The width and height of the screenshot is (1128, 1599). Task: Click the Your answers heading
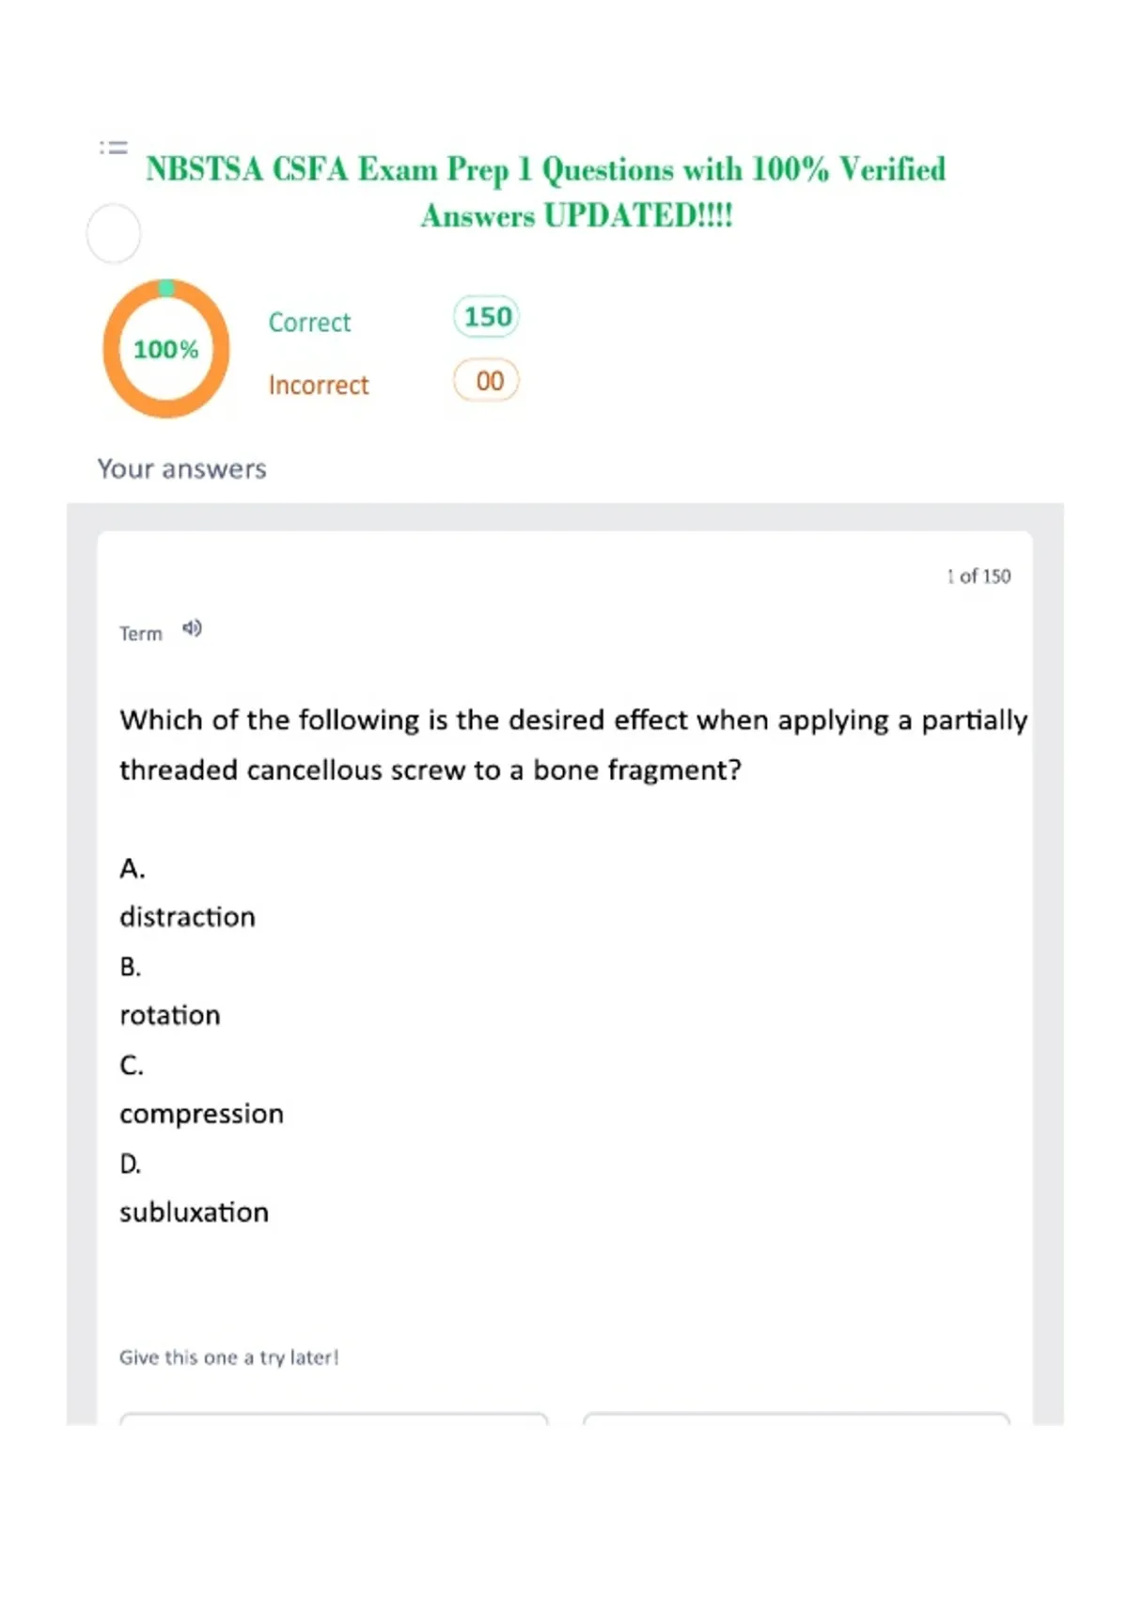(182, 468)
